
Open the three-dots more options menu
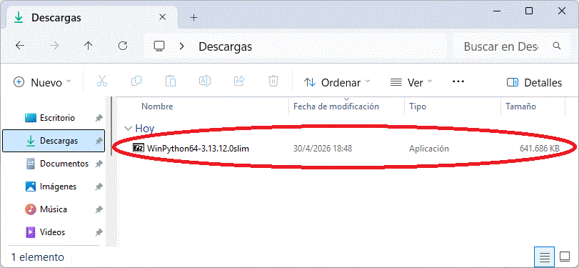point(458,81)
